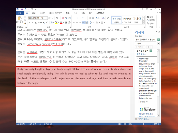This screenshot has width=178, height=133.
Task: Open the font size dropdown
Action: (47, 18)
